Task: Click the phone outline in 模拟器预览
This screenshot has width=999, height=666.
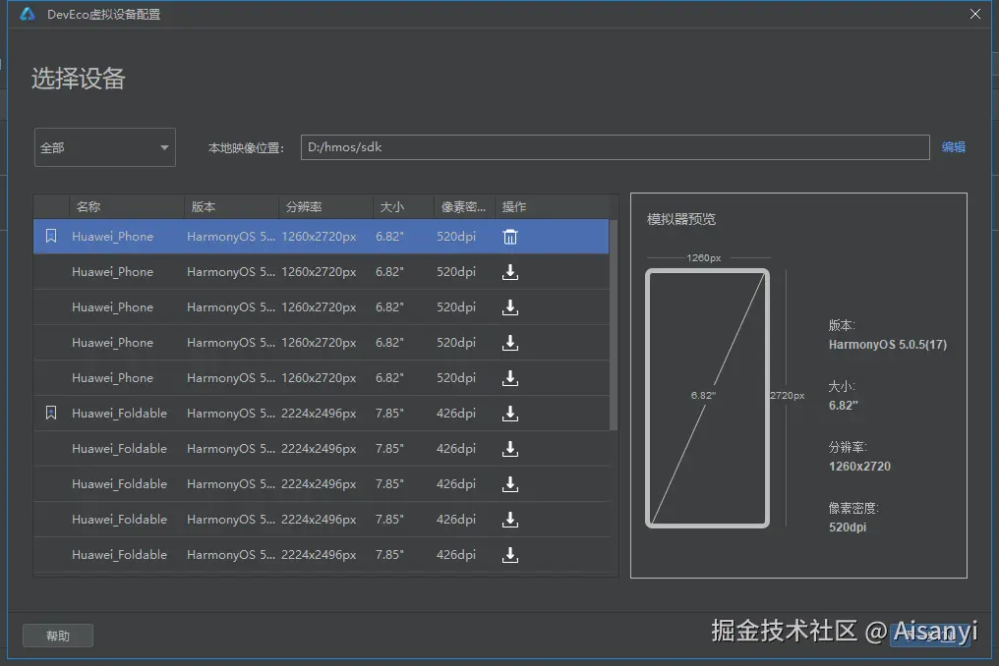Action: point(707,399)
